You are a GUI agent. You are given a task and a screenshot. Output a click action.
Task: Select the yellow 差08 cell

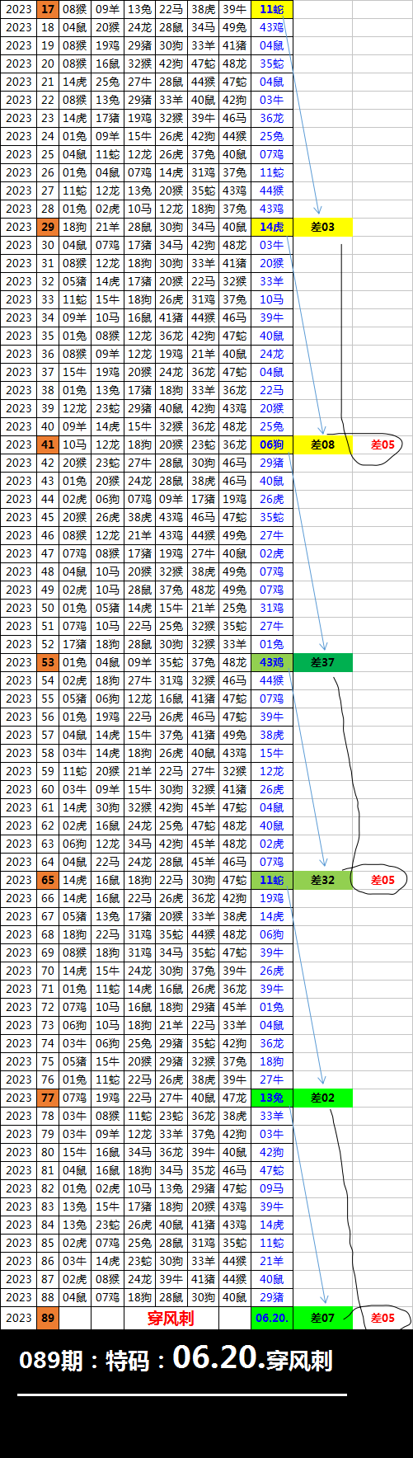322,444
